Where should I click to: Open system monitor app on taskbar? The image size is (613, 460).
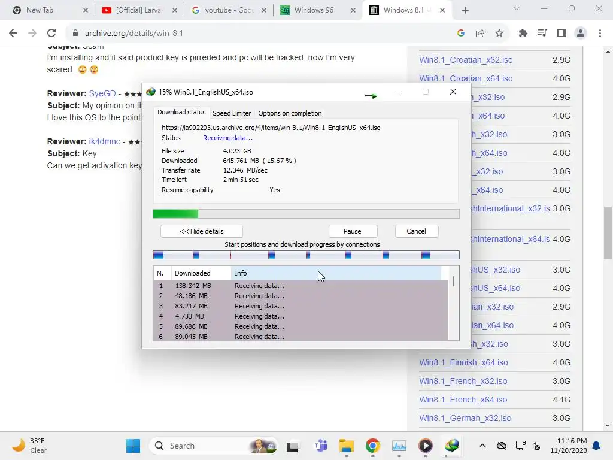[399, 446]
